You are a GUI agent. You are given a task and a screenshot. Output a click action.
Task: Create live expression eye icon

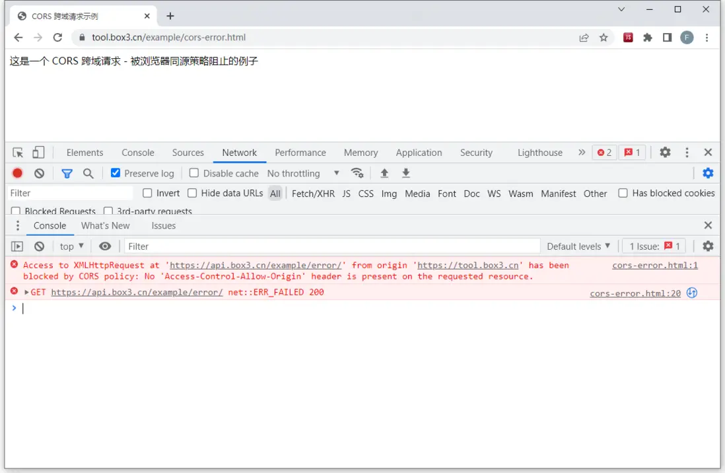click(105, 246)
